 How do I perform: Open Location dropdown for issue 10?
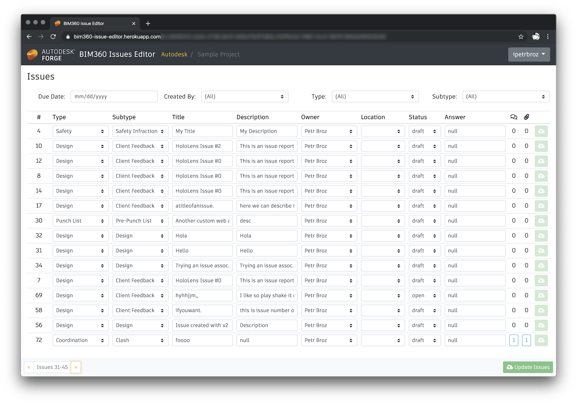(x=383, y=146)
